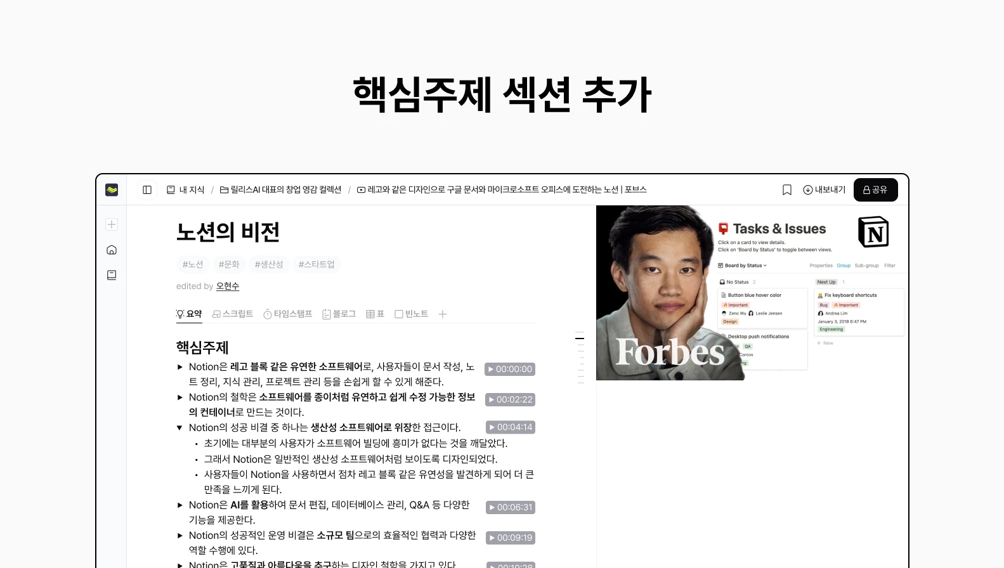The height and width of the screenshot is (568, 1004).
Task: Open editor 오현수 profile link
Action: 228,287
